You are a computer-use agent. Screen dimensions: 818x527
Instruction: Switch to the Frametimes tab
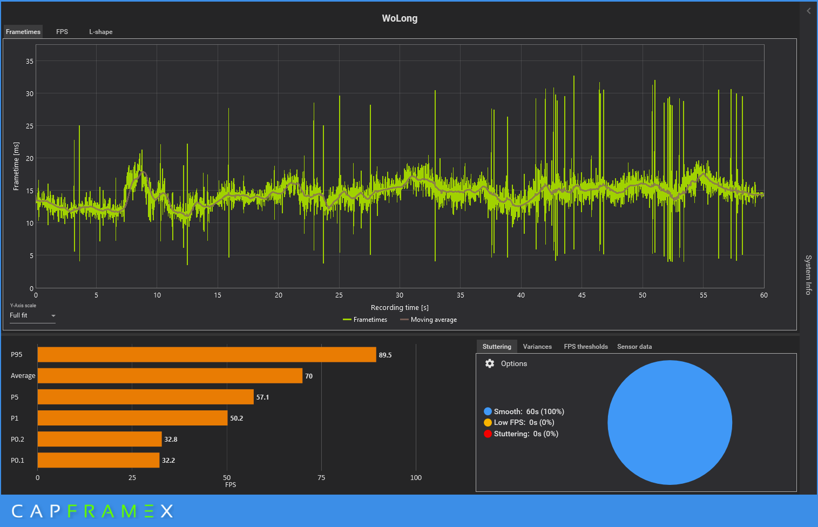tap(23, 32)
